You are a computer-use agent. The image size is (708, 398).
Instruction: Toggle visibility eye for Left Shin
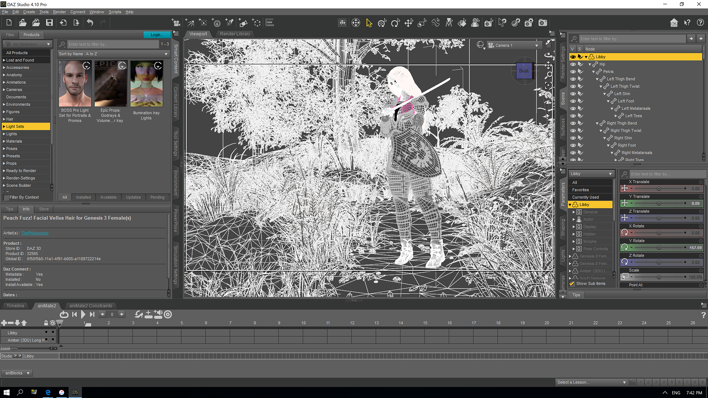click(x=573, y=94)
